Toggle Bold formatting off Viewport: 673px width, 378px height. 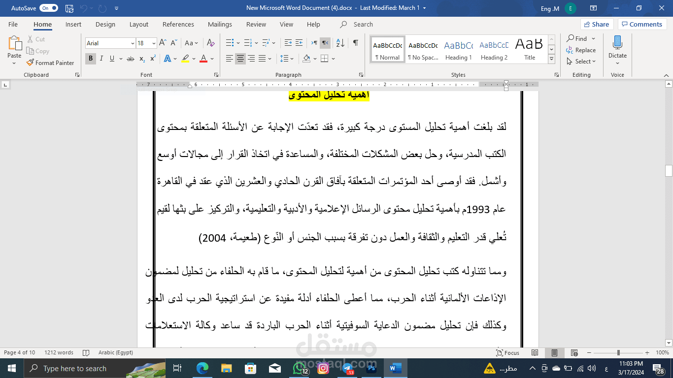[x=91, y=59]
